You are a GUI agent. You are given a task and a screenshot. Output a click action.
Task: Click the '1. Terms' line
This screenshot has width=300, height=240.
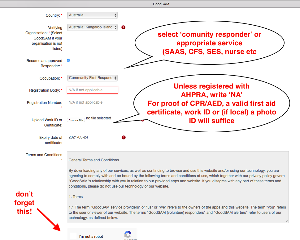(76, 197)
